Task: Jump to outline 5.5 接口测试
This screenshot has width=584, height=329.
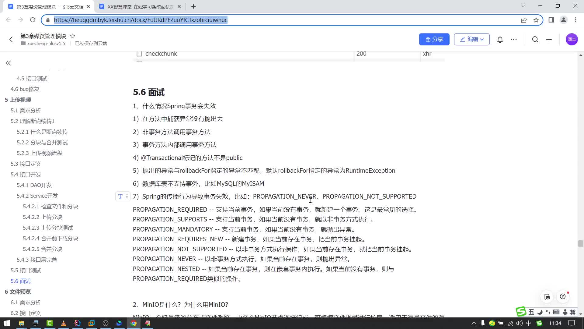Action: [26, 271]
